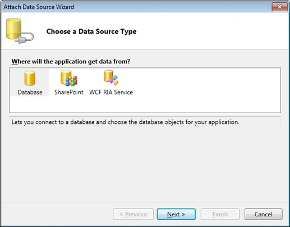Click the "WCF RIA Service" label text
This screenshot has width=290, height=227.
pyautogui.click(x=111, y=92)
